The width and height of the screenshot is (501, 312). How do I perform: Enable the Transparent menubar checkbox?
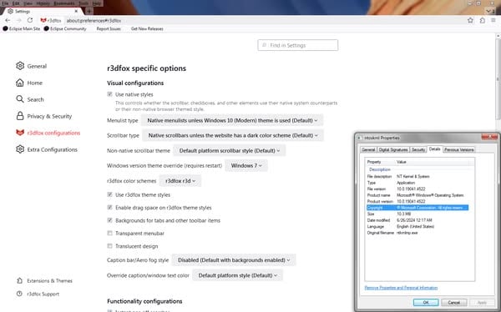click(109, 233)
